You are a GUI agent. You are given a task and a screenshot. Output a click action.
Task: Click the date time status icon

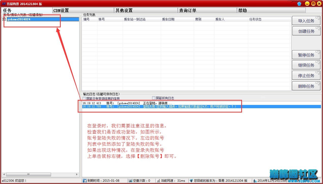point(255,181)
